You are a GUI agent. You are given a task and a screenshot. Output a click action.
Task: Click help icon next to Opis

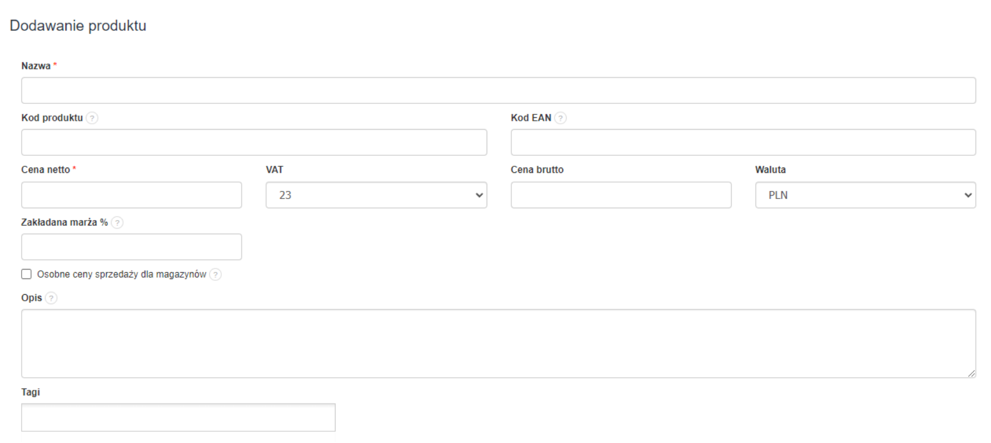pos(51,298)
